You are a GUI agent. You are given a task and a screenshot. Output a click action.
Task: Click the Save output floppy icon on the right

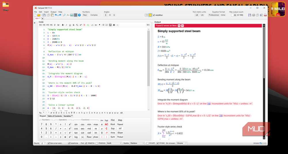tap(250, 15)
